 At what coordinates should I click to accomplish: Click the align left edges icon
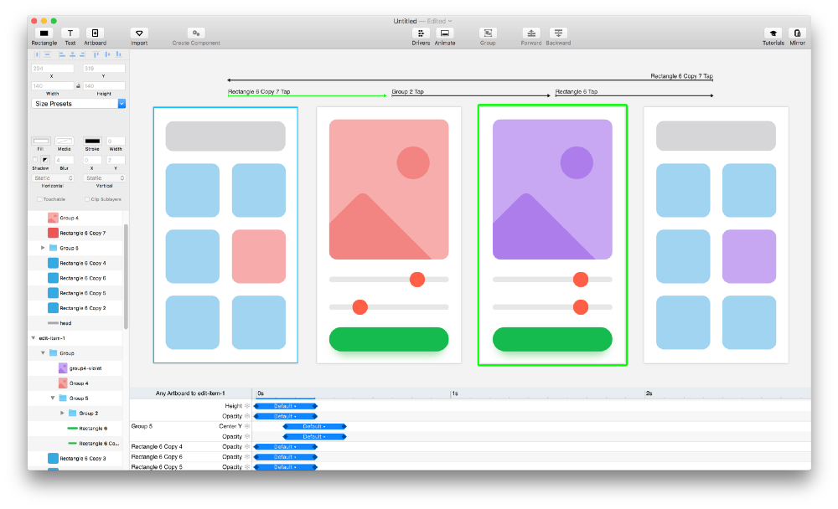coord(62,54)
